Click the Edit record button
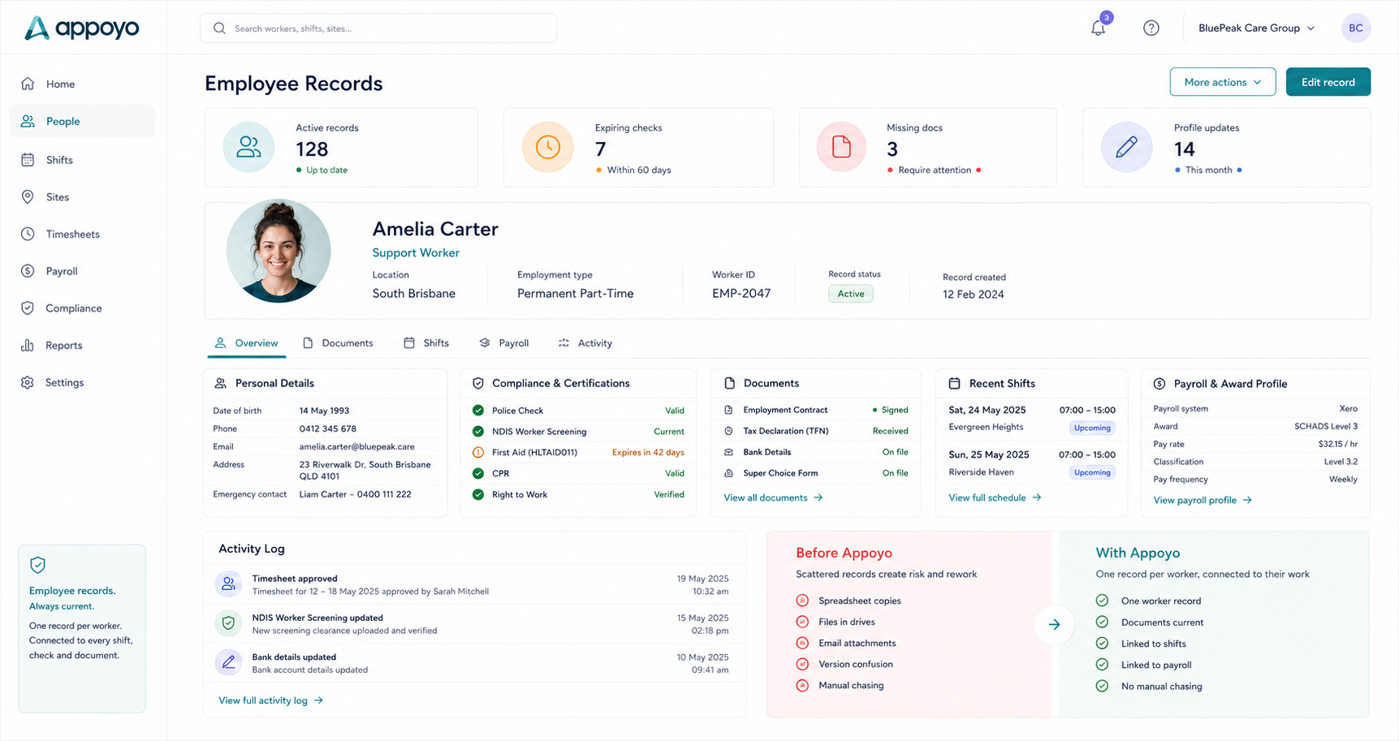Screen dimensions: 1399x741 [x=1328, y=82]
